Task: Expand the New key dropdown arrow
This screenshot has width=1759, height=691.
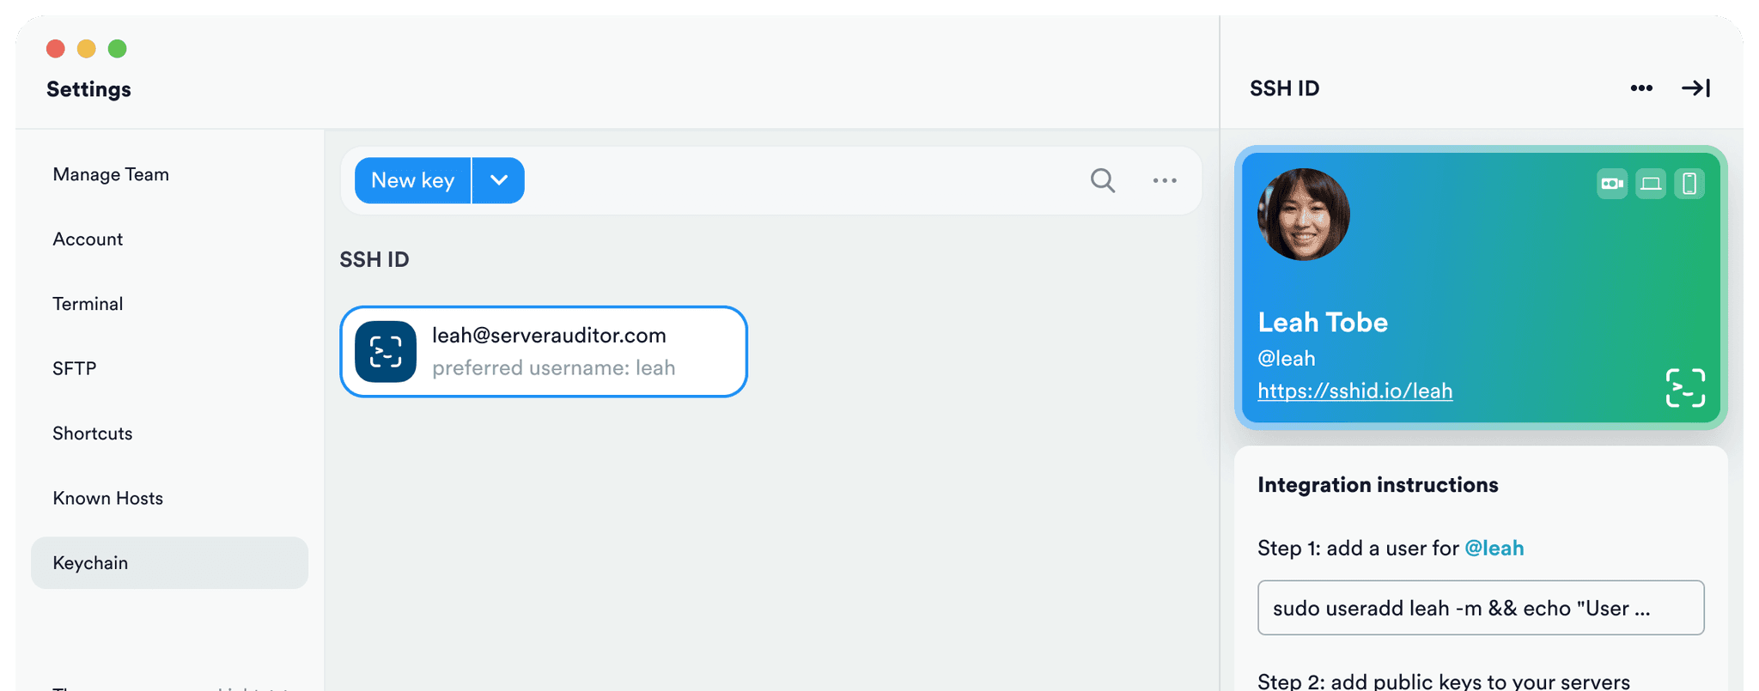Action: 498,180
